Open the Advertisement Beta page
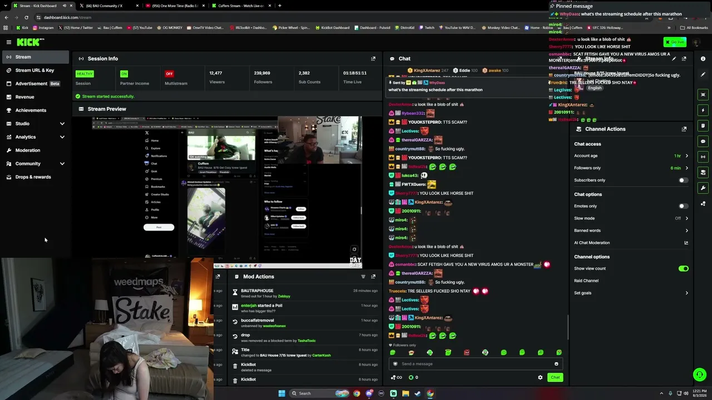This screenshot has width=712, height=400. [x=35, y=83]
